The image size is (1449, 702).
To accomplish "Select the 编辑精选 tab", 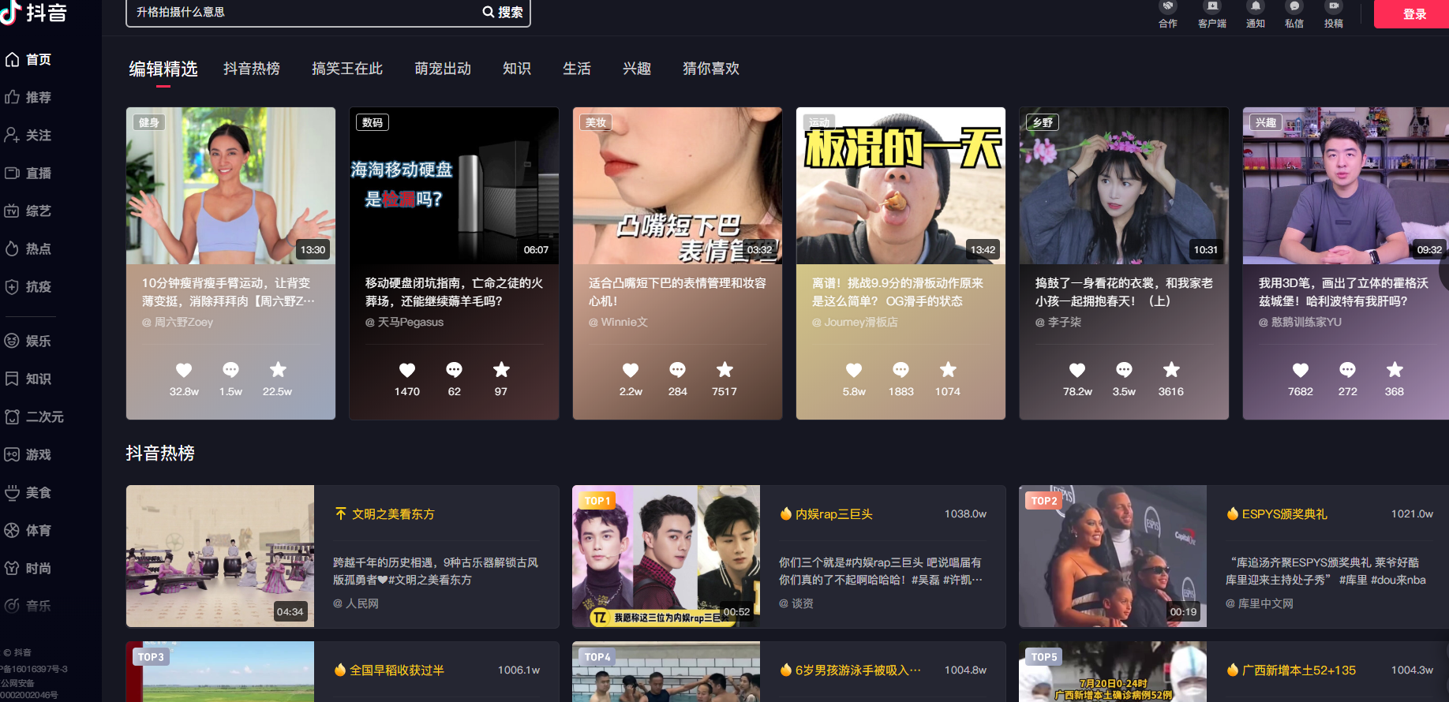I will tap(163, 69).
